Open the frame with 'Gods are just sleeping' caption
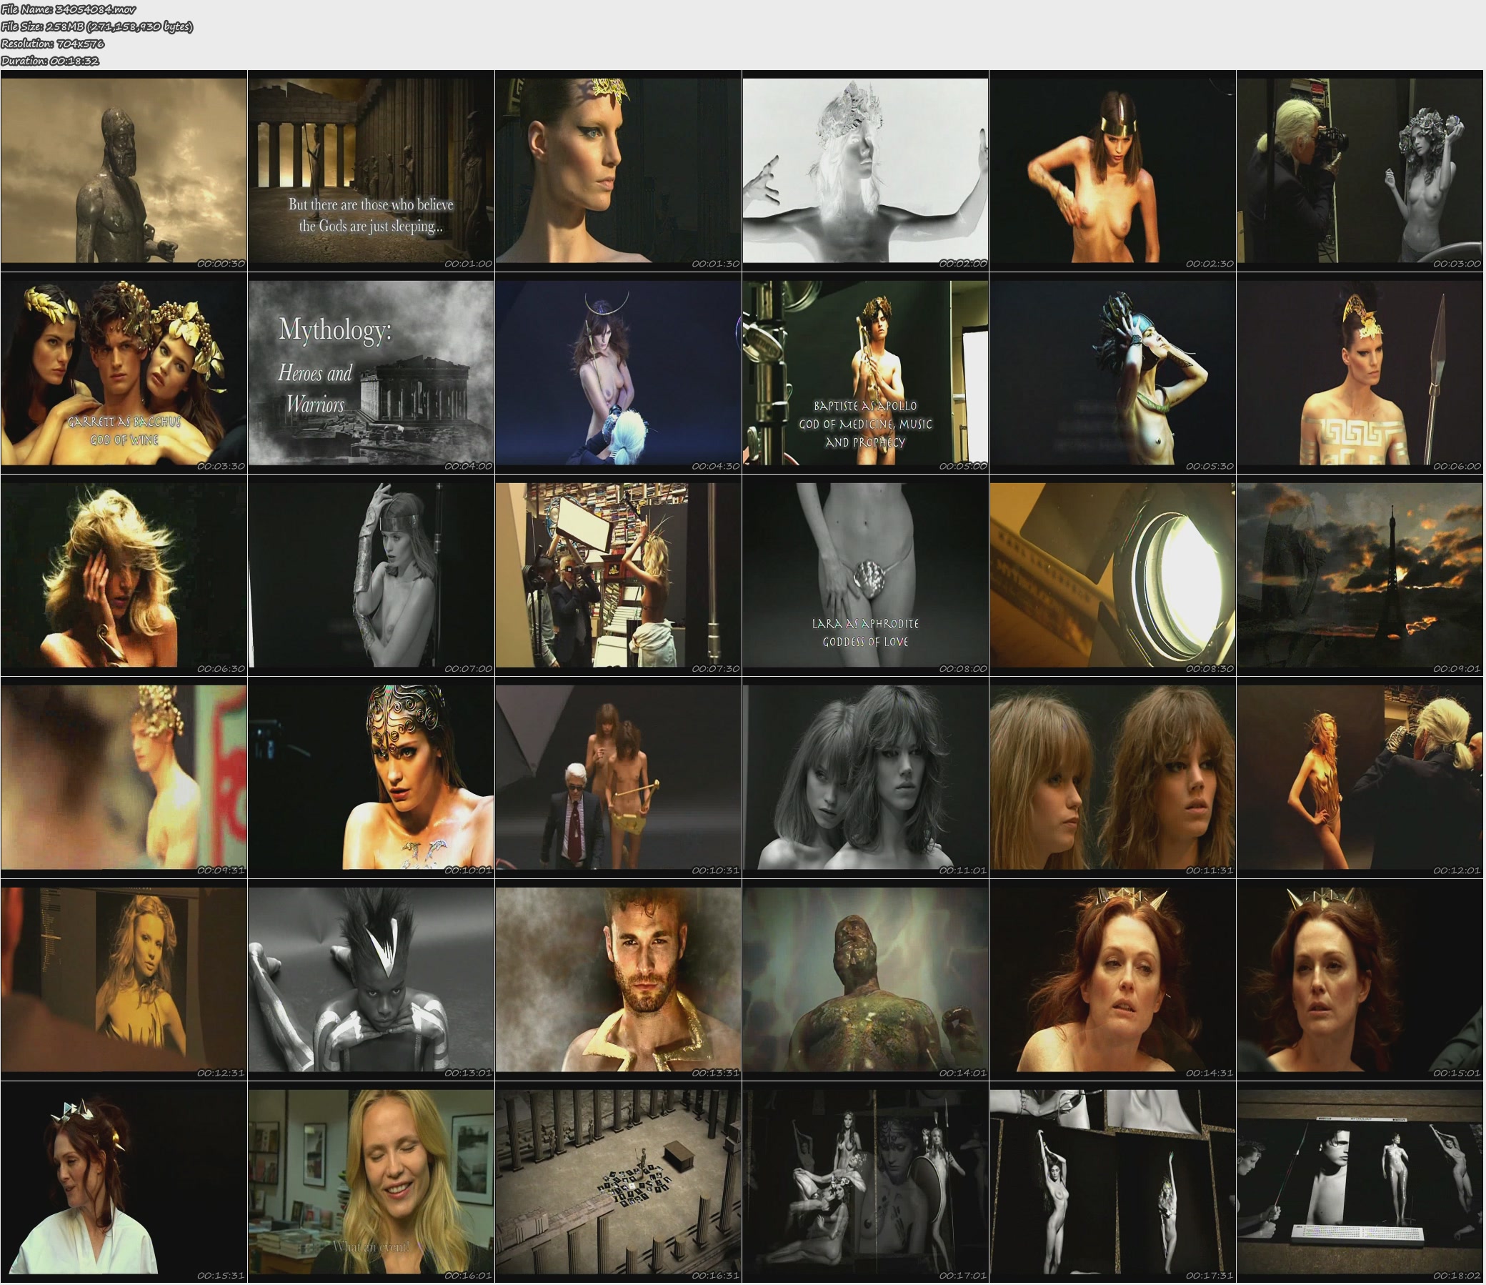Image resolution: width=1486 pixels, height=1285 pixels. click(371, 171)
